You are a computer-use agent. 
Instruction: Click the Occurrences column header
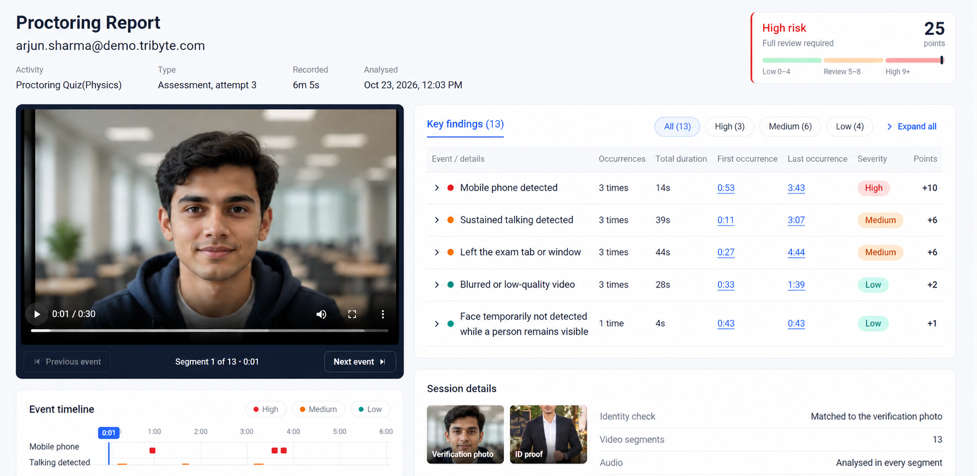click(x=622, y=159)
